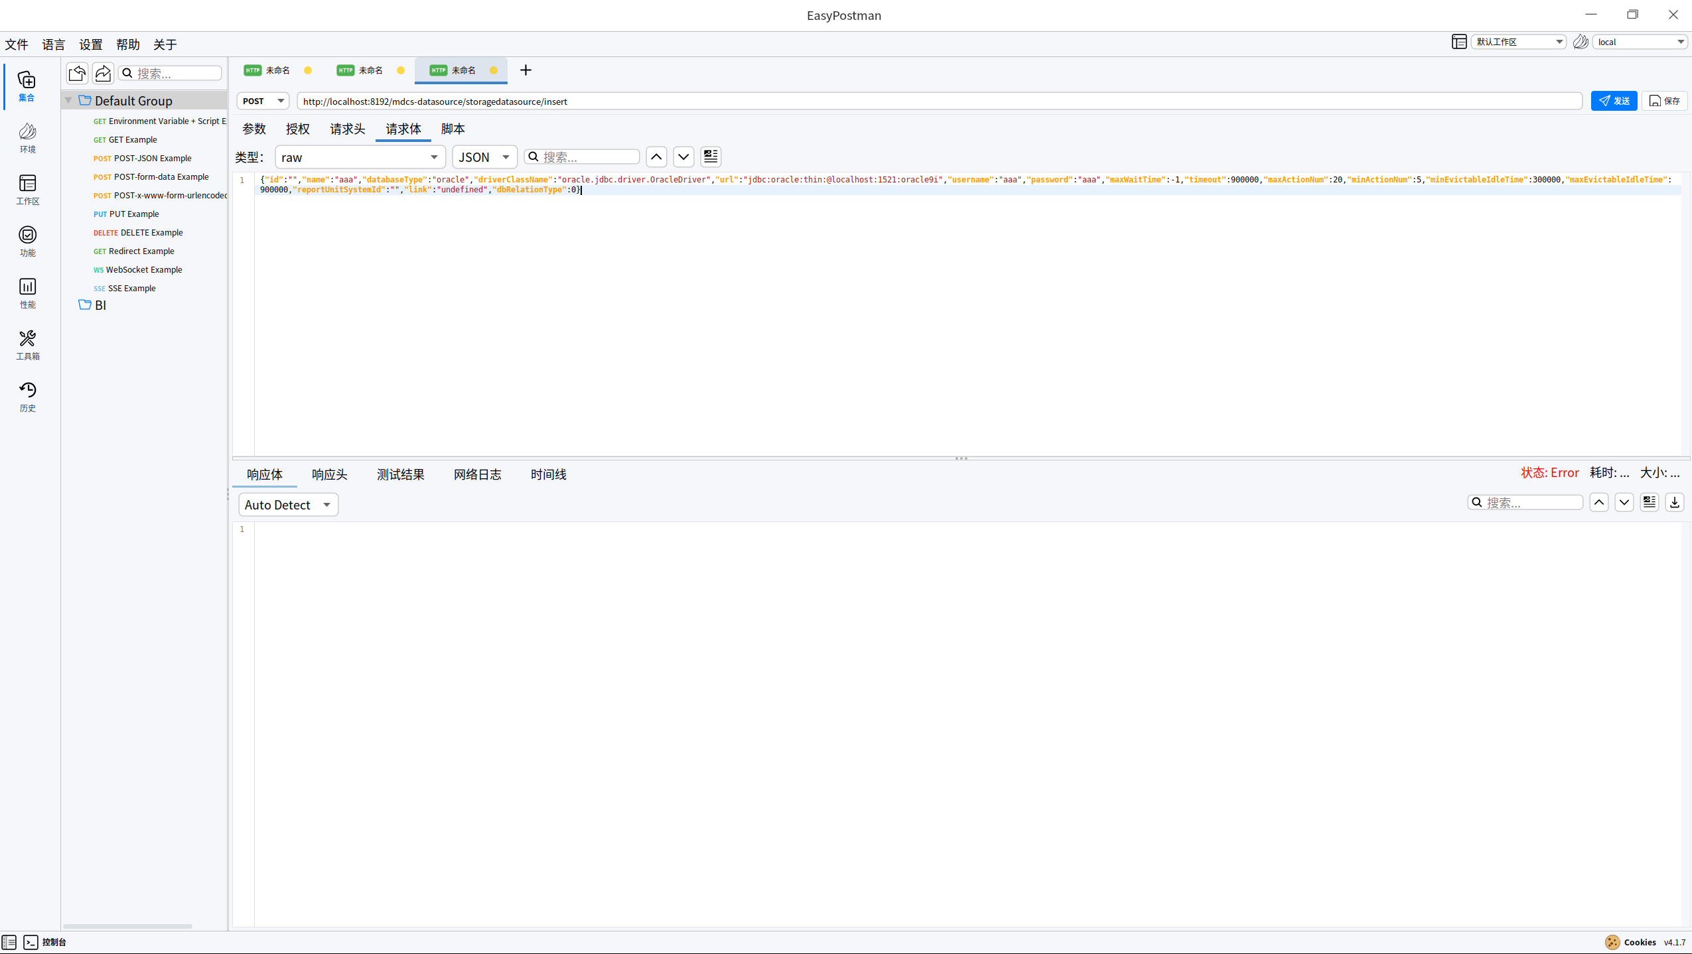The width and height of the screenshot is (1692, 954).
Task: Open the raw body type dropdown
Action: (360, 157)
